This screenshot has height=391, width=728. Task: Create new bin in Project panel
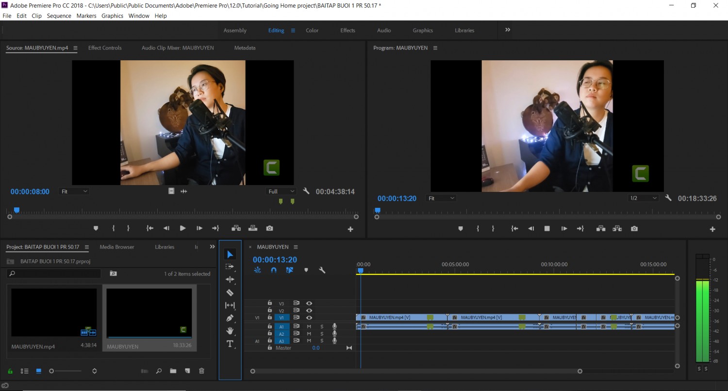[x=173, y=371]
